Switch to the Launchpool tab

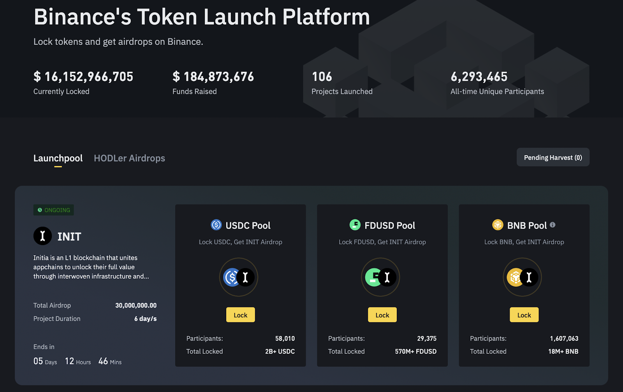click(x=58, y=158)
